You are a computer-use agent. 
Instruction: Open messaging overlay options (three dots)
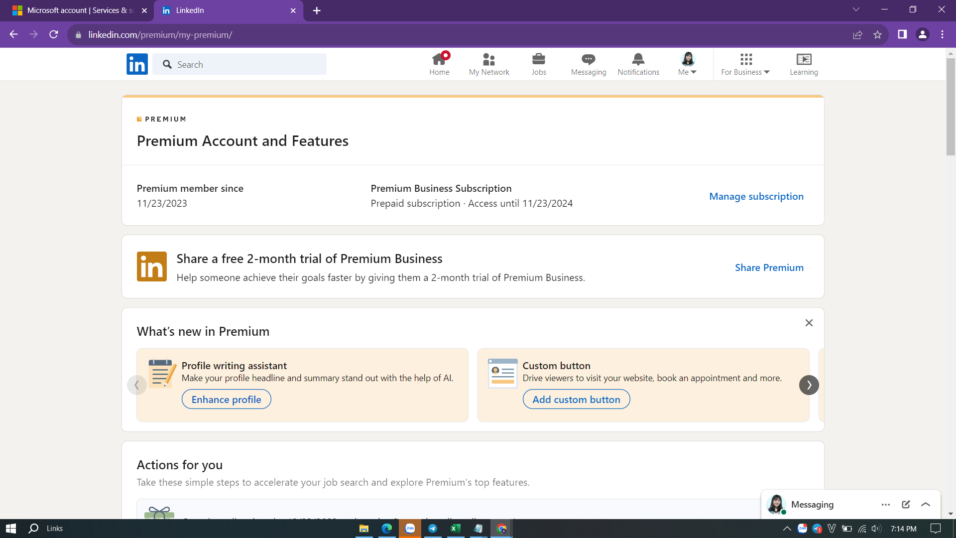886,505
